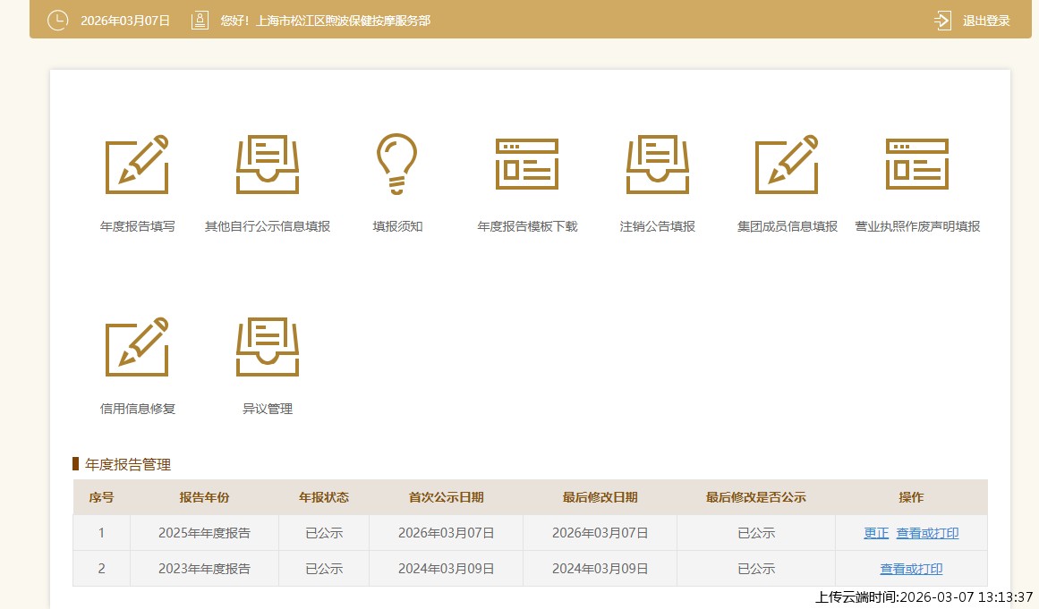The width and height of the screenshot is (1039, 609).
Task: Click 更正 for the 2025年度报告
Action: pos(876,533)
